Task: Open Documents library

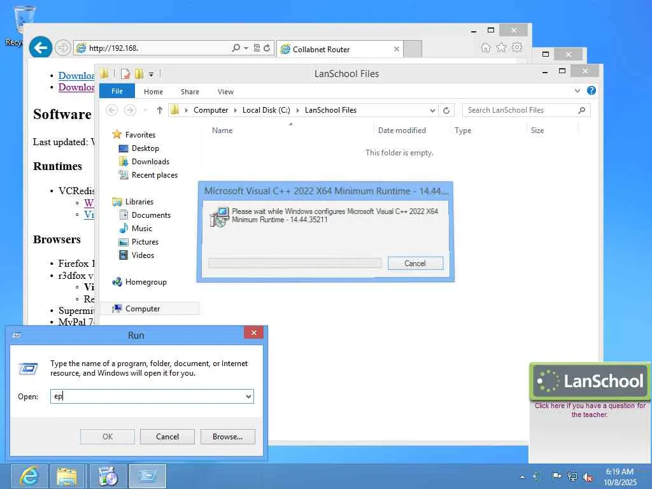Action: point(151,215)
